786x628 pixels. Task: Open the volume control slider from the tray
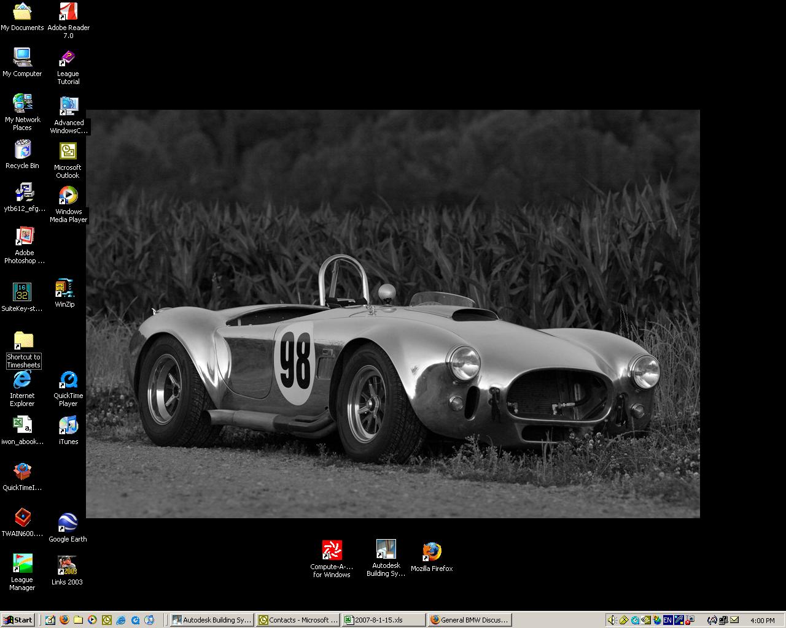[x=612, y=619]
